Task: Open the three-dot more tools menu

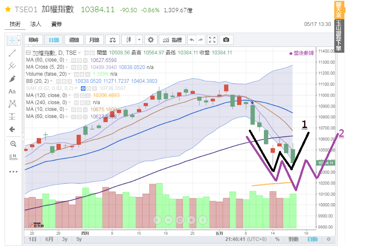Action: pyautogui.click(x=13, y=172)
